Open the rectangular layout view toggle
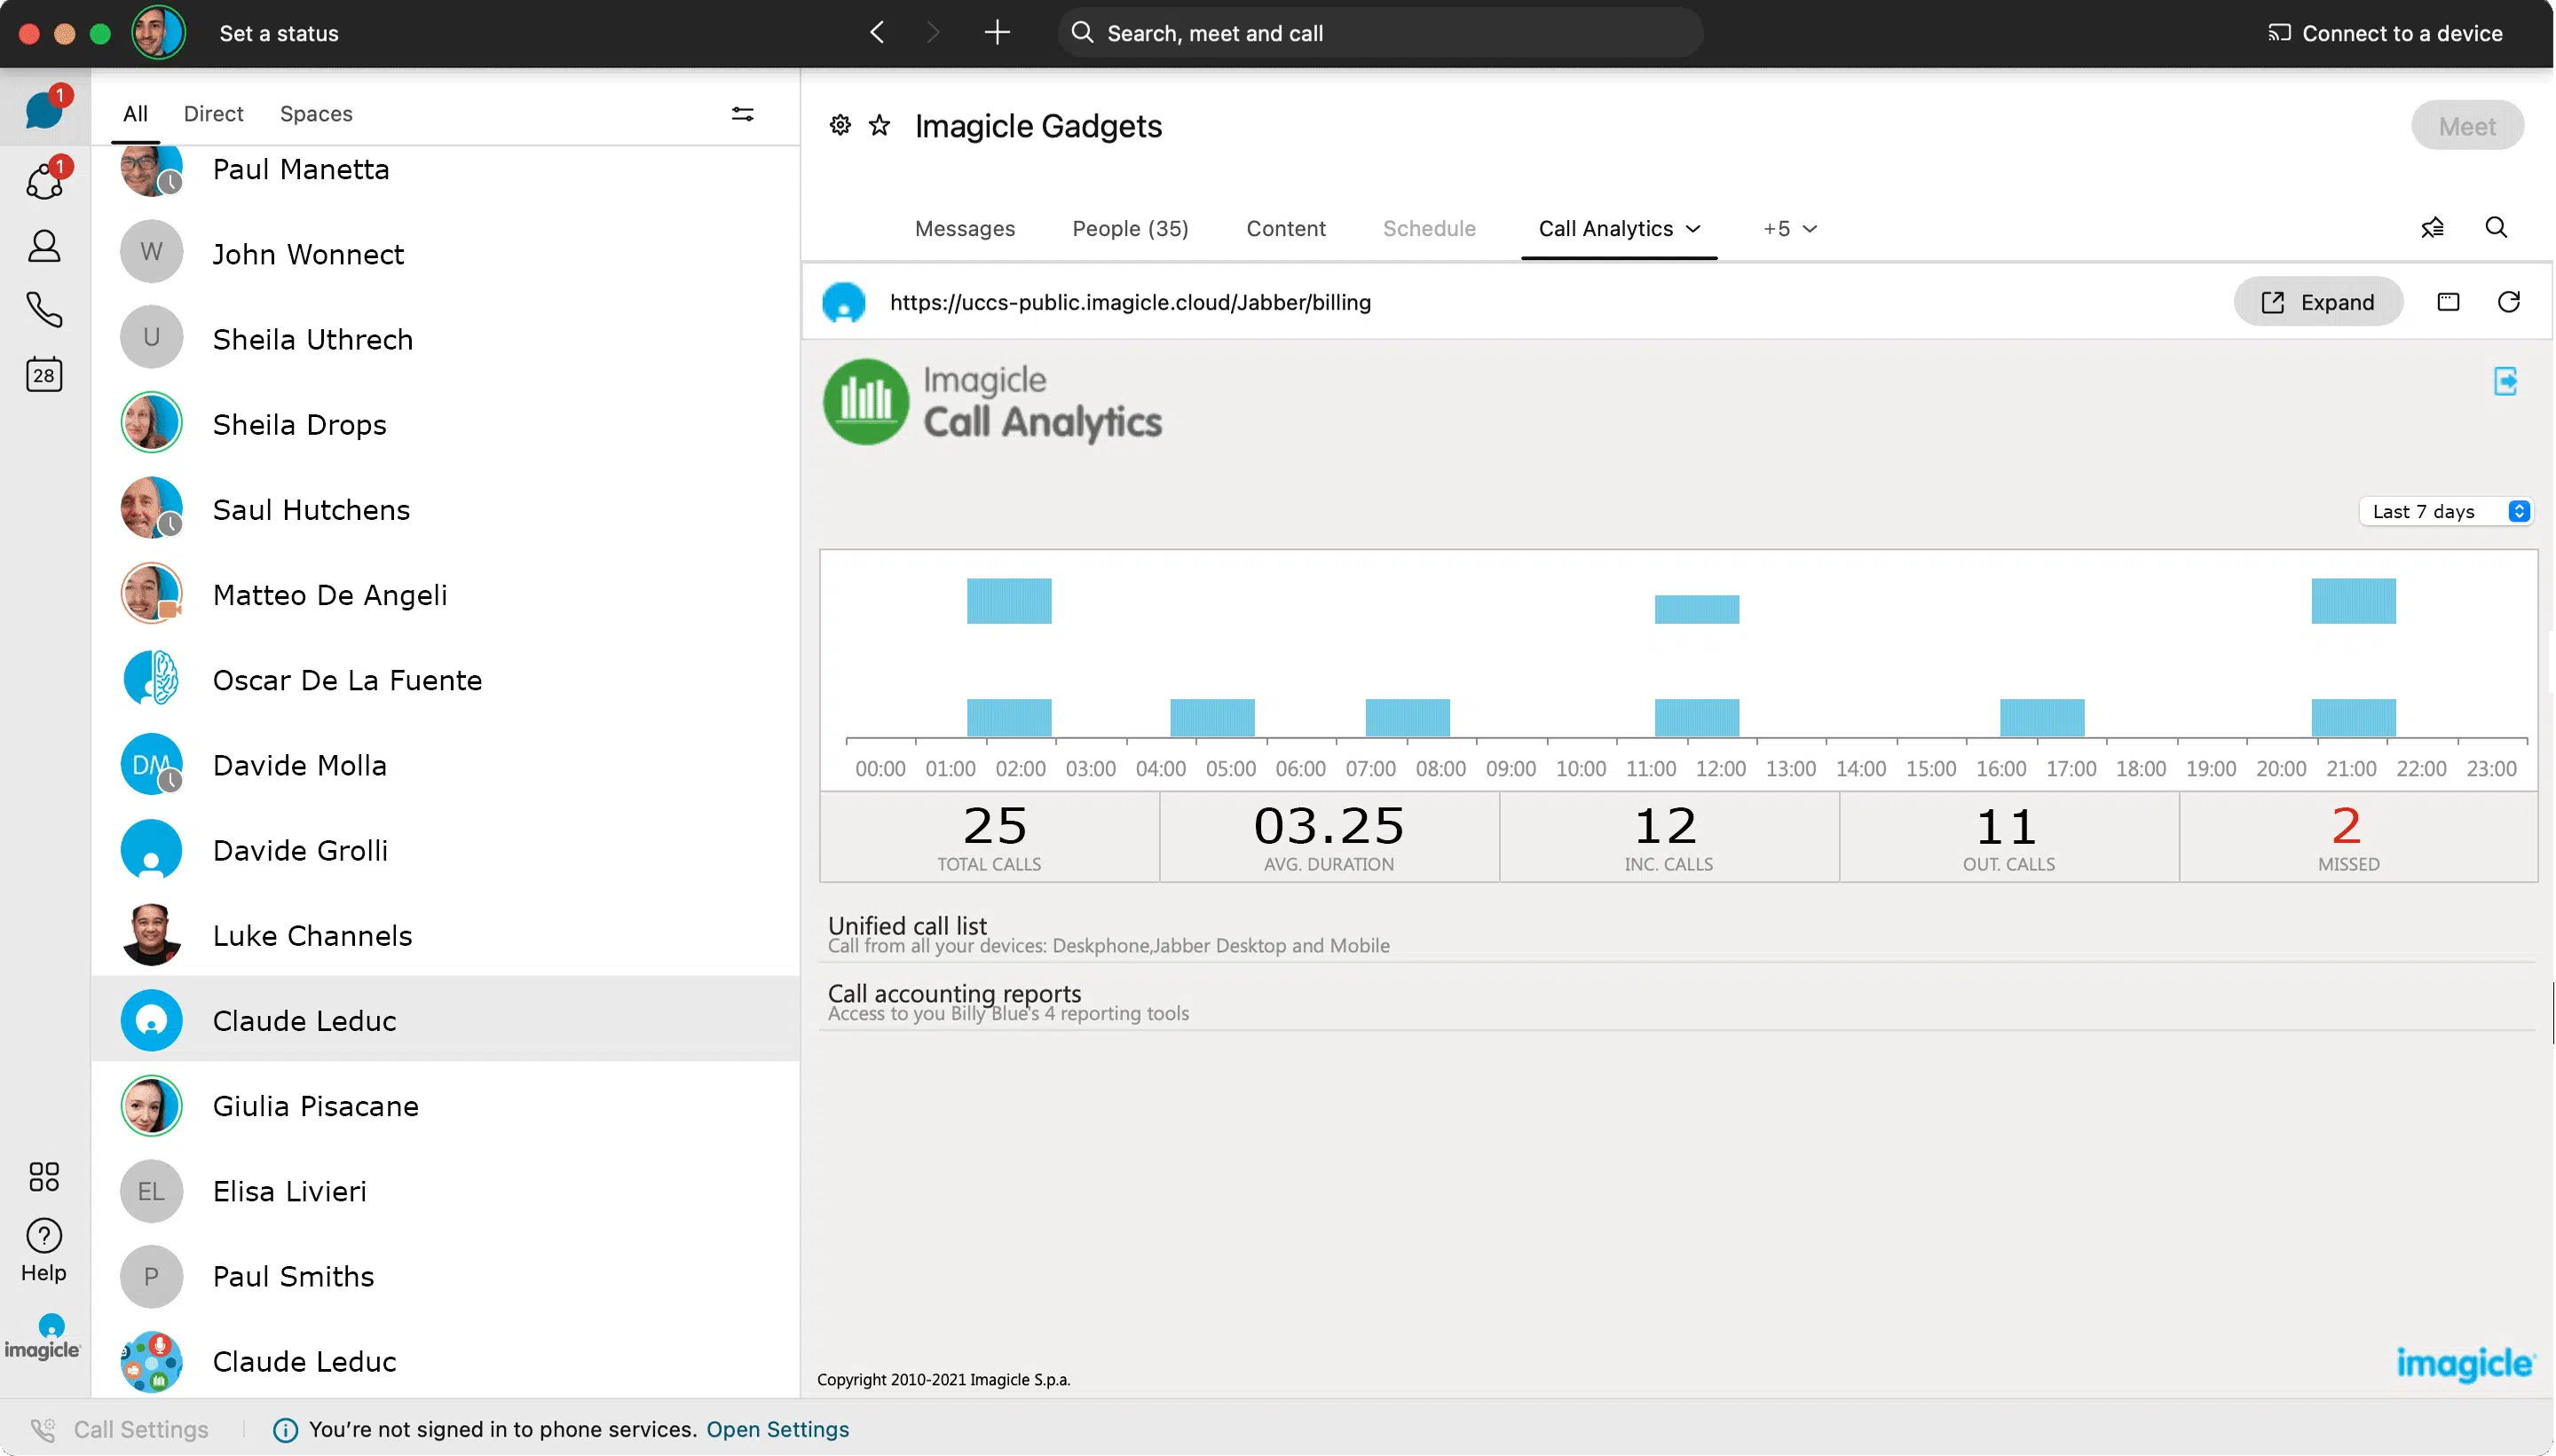This screenshot has height=1456, width=2556. click(2449, 302)
